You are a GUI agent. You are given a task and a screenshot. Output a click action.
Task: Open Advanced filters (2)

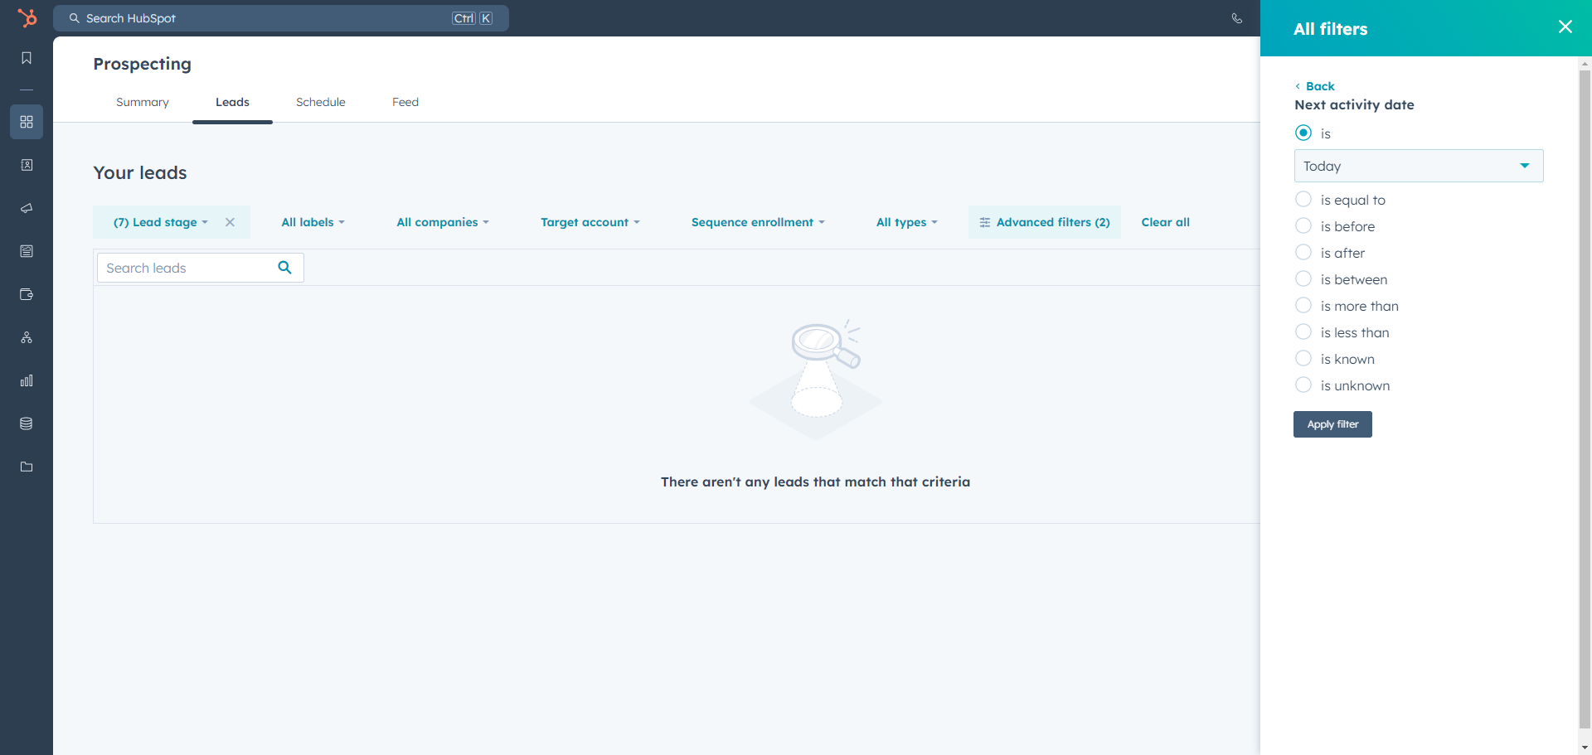tap(1045, 222)
